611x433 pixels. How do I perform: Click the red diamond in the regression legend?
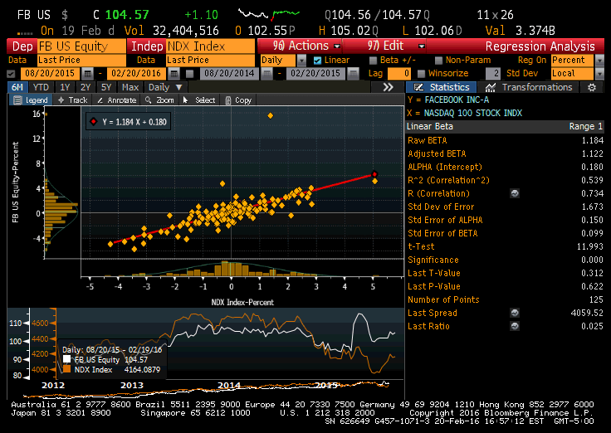(x=94, y=122)
